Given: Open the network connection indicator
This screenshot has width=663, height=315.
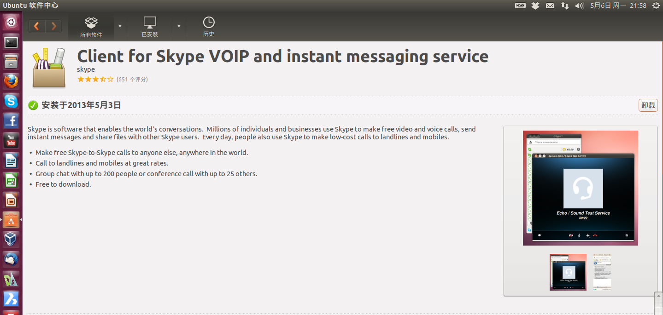Looking at the screenshot, I should [564, 6].
